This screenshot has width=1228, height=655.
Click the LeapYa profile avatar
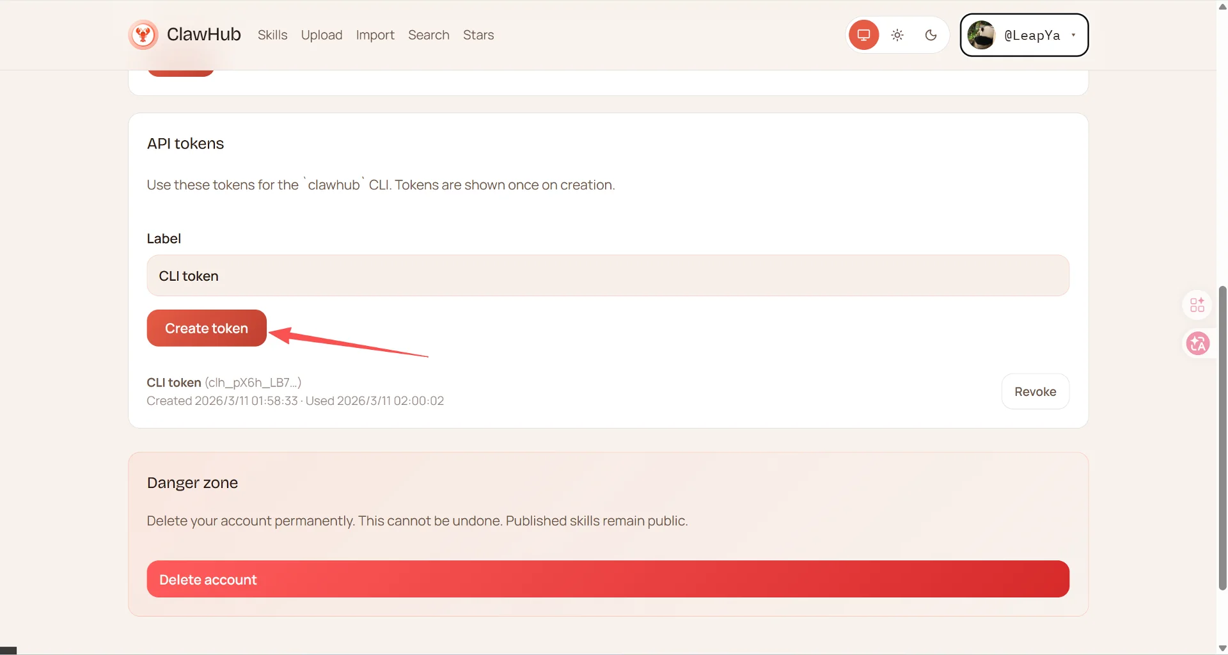[981, 35]
